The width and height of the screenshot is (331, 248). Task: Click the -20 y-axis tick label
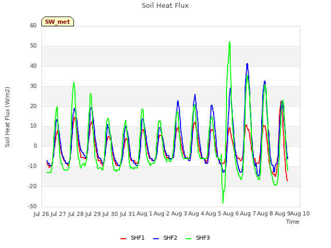32,186
